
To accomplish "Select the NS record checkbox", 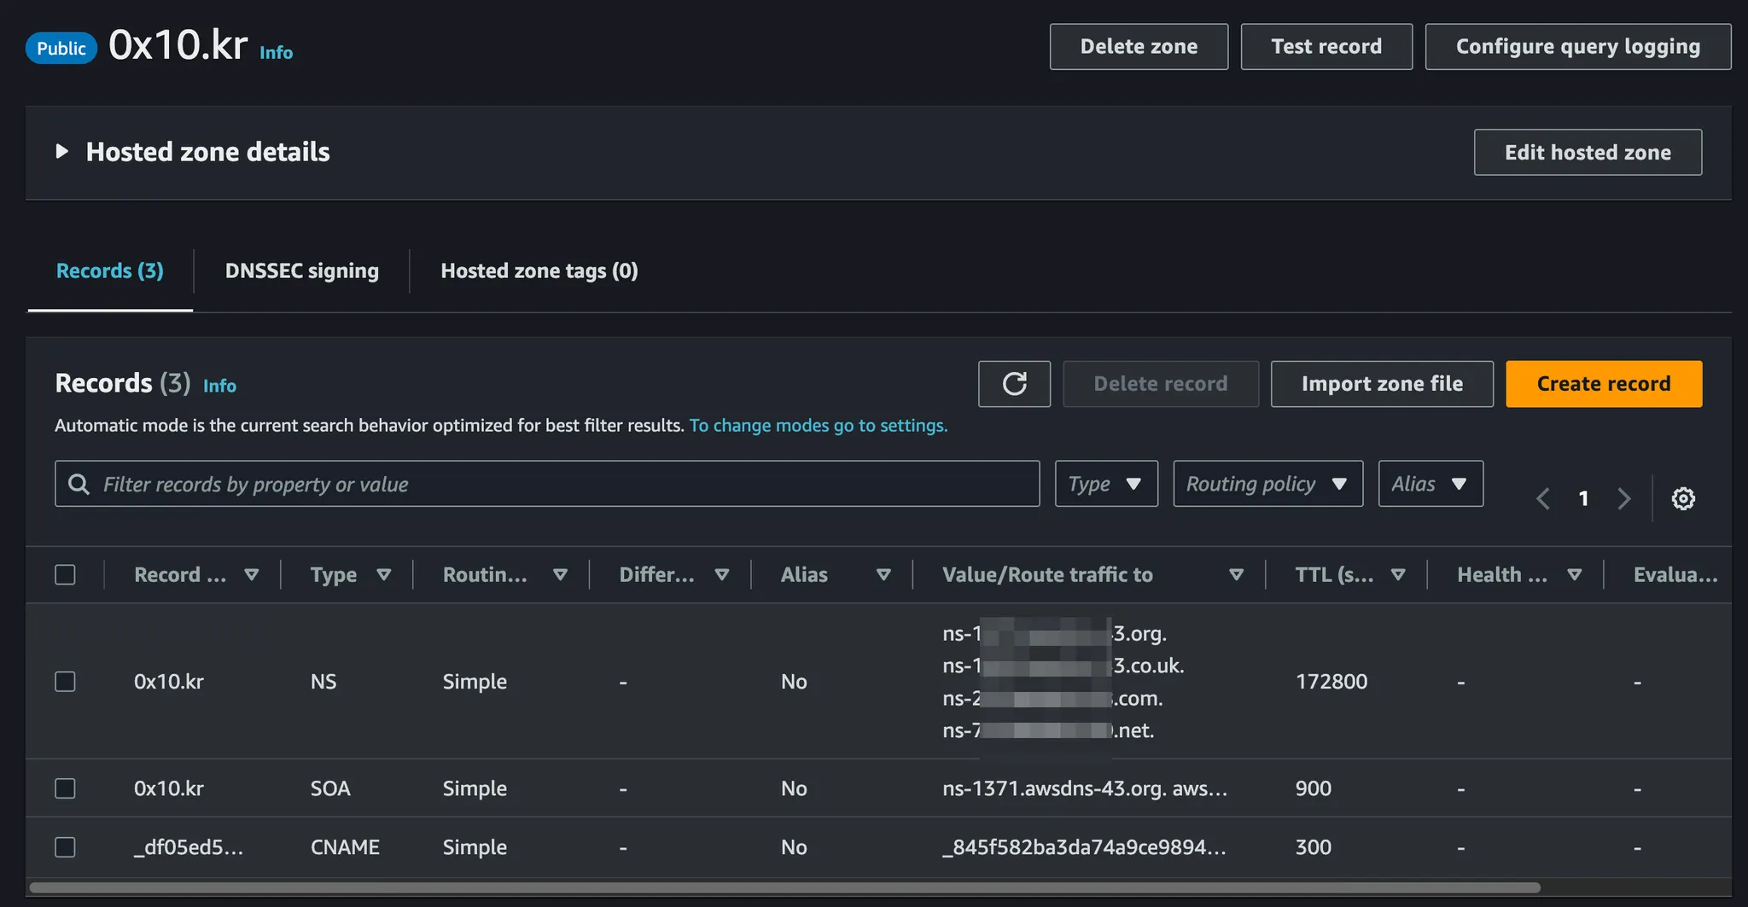I will tap(65, 682).
